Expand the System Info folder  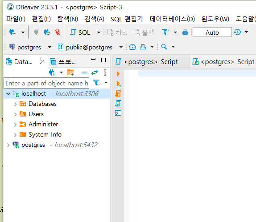click(x=15, y=135)
